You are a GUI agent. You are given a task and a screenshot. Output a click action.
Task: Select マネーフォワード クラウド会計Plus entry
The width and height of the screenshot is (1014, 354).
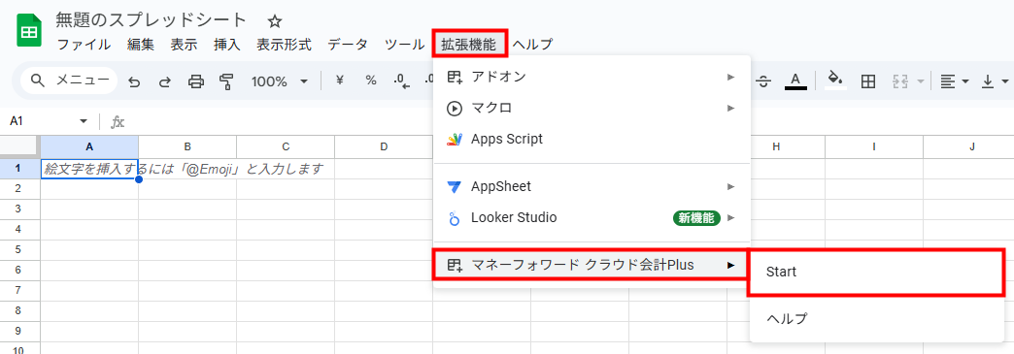[x=591, y=265]
